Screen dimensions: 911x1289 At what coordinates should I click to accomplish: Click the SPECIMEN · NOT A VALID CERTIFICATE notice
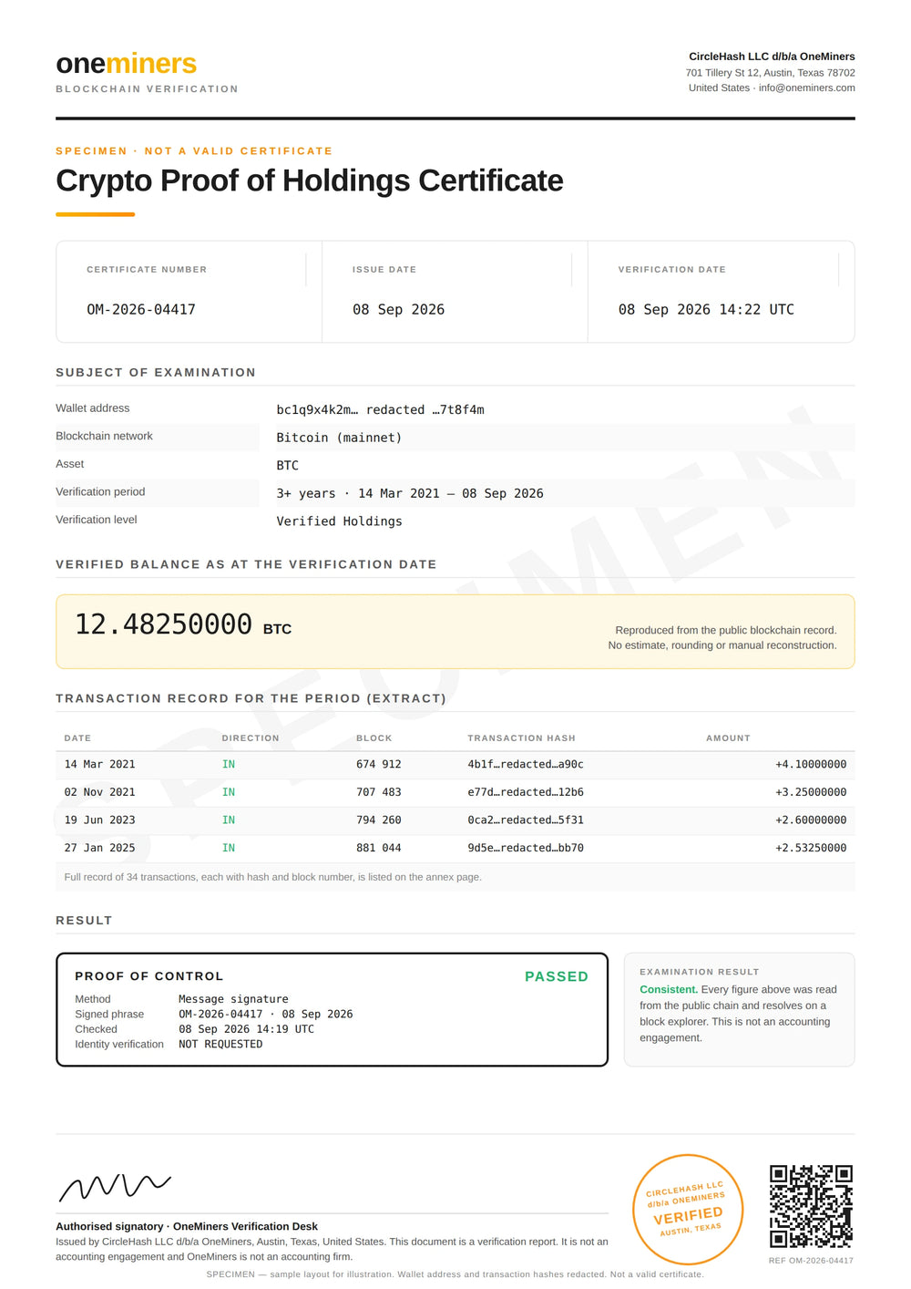coord(194,151)
